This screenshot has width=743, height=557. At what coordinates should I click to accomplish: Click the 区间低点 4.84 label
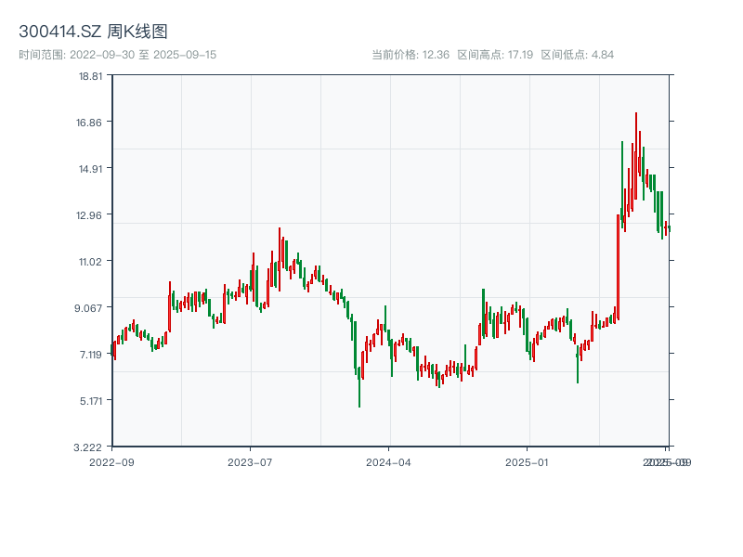577,55
